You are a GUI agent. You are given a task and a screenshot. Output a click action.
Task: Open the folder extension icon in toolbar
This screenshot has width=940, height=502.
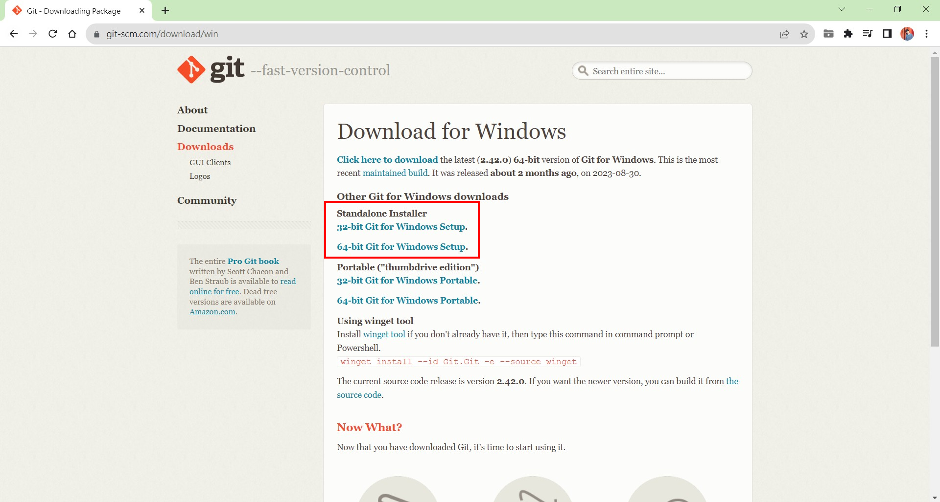828,34
